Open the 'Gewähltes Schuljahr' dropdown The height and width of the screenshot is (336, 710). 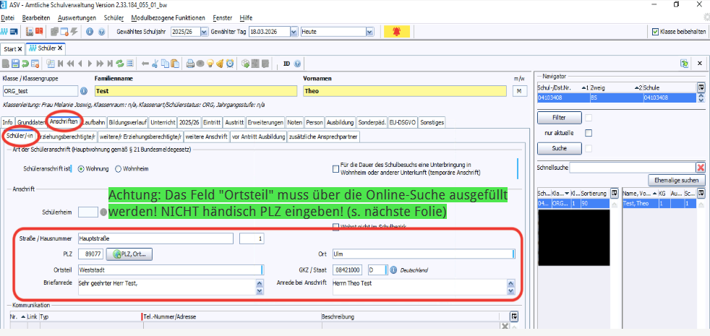tap(204, 32)
